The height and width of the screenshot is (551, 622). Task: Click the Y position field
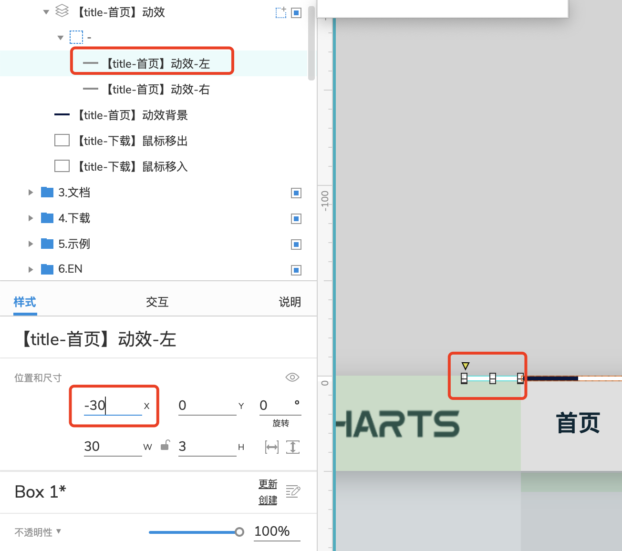point(207,406)
